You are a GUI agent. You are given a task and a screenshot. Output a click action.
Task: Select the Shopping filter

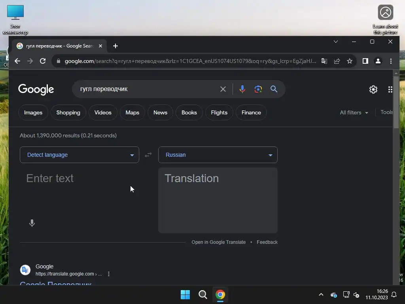(68, 112)
